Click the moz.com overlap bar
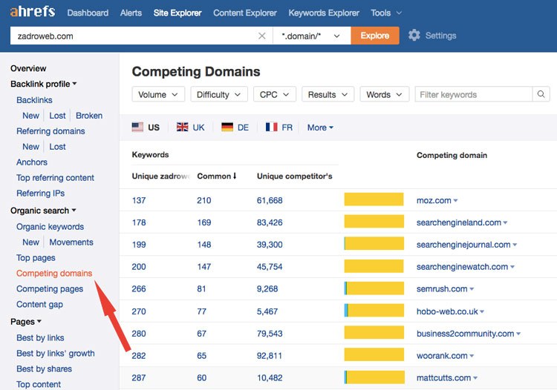The height and width of the screenshot is (390, 557). point(374,199)
